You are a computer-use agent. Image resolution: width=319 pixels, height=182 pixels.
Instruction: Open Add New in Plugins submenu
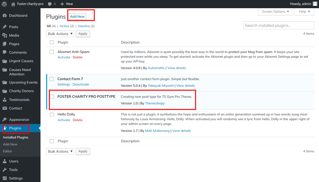click(x=10, y=144)
